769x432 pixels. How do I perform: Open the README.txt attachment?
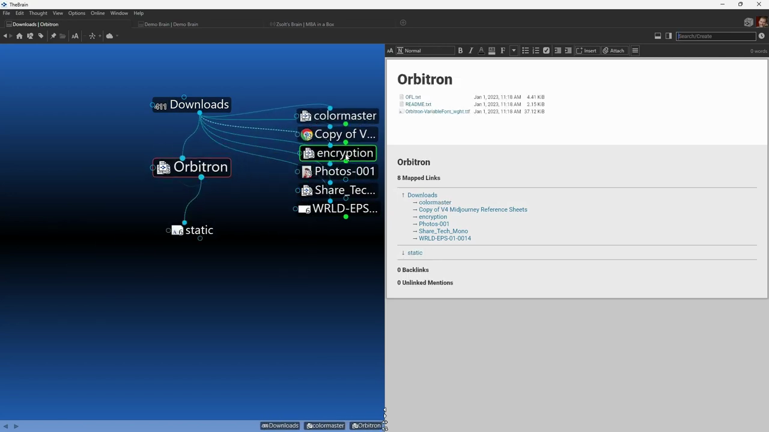(418, 104)
